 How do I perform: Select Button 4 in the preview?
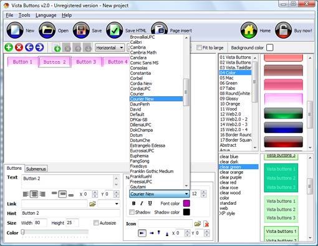117,62
